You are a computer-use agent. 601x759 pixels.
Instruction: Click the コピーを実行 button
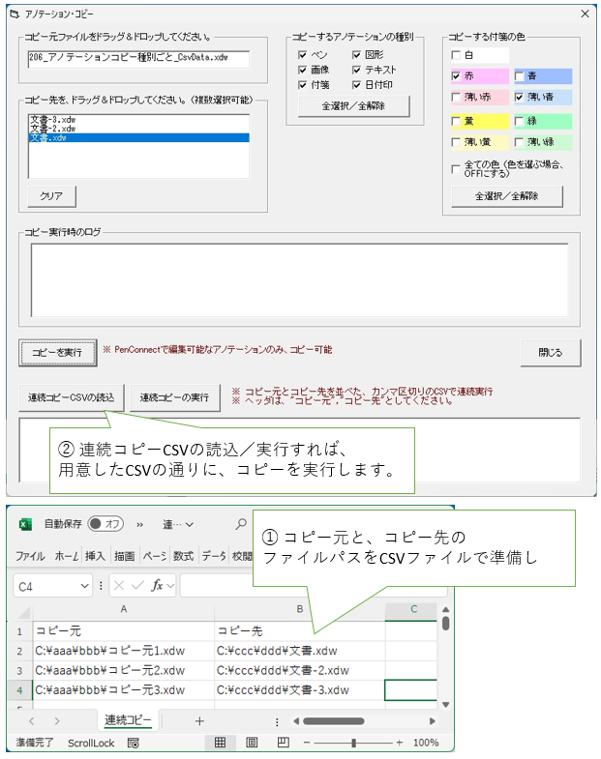[x=58, y=353]
